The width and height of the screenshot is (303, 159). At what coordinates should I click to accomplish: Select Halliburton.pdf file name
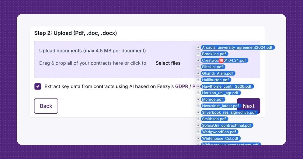point(216,80)
